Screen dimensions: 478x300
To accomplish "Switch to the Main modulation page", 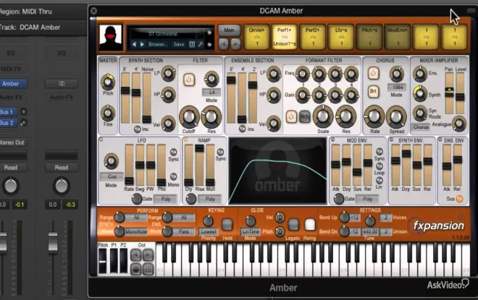I will (230, 30).
